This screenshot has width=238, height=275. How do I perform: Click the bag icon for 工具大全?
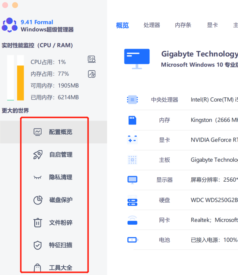pos(38,268)
